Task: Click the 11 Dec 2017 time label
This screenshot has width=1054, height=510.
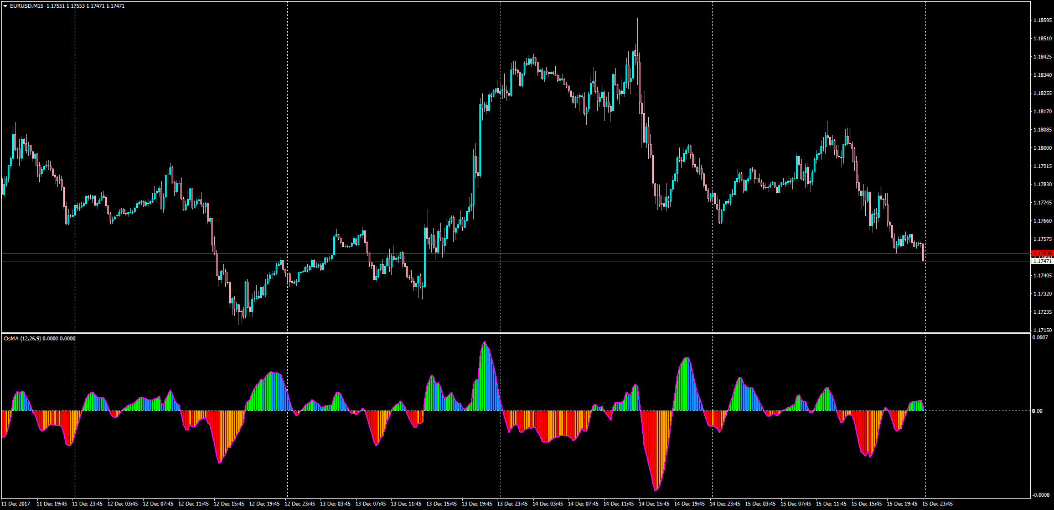Action: [x=17, y=504]
